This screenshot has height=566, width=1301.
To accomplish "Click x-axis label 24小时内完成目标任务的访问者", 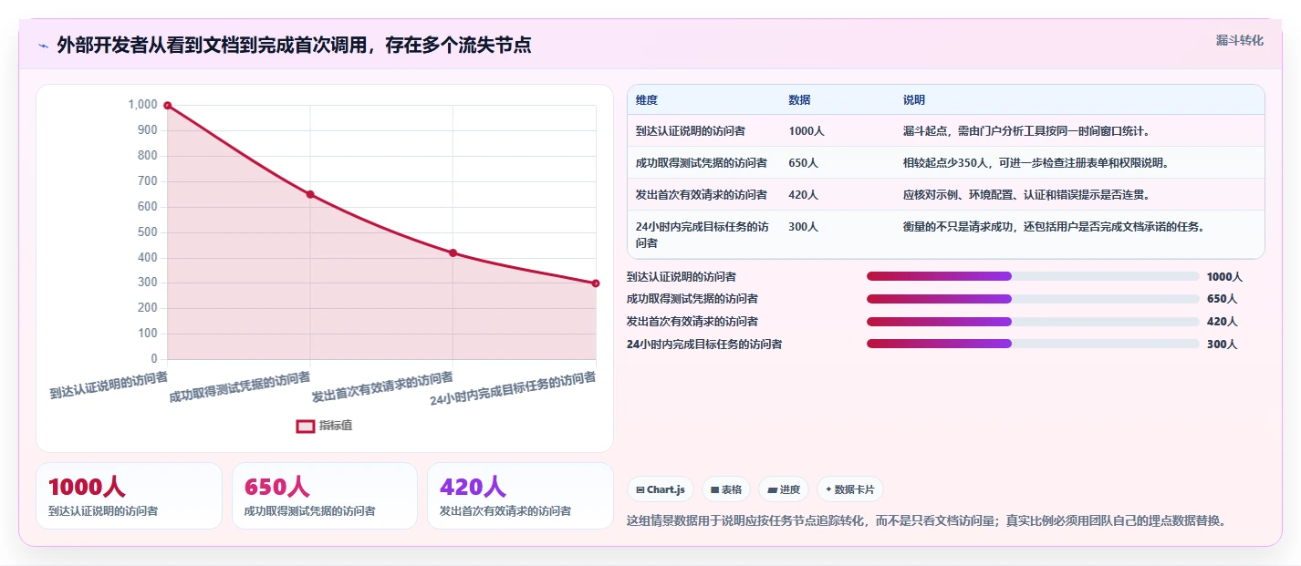I will [x=513, y=389].
